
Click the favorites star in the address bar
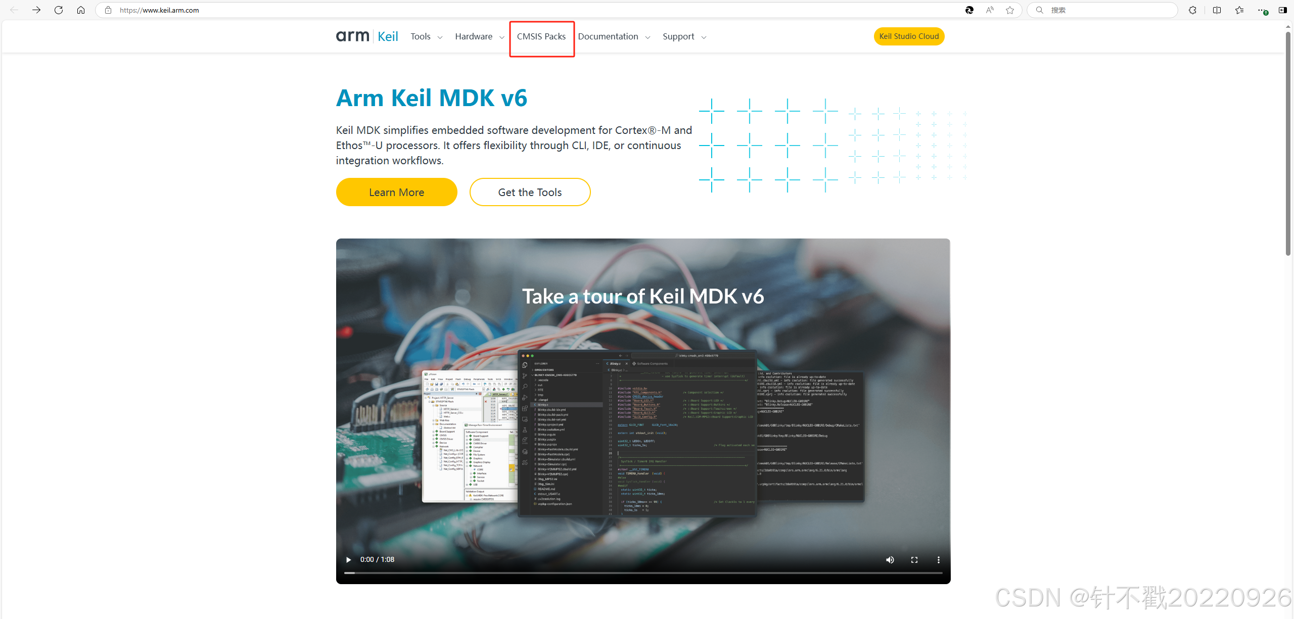[1010, 10]
